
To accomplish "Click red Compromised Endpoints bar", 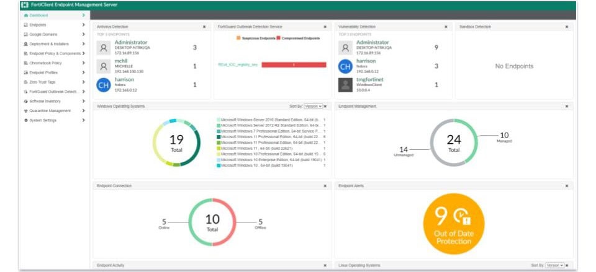I will 294,65.
